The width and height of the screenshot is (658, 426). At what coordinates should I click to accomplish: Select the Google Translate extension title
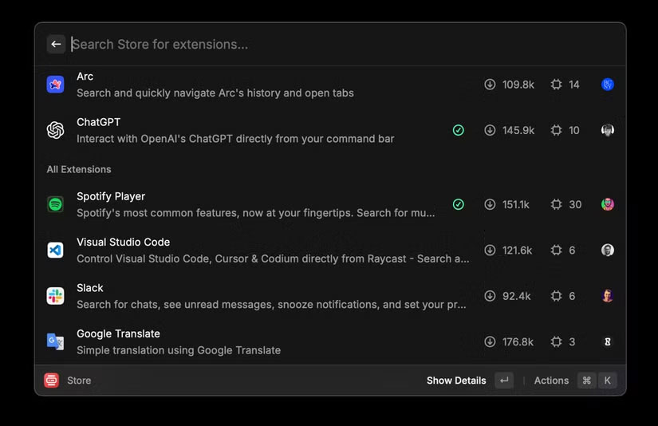coord(118,333)
